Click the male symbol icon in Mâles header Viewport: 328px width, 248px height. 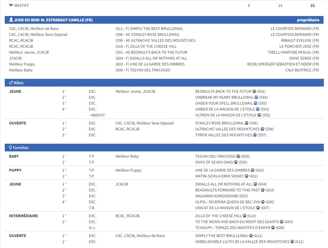click(11, 83)
